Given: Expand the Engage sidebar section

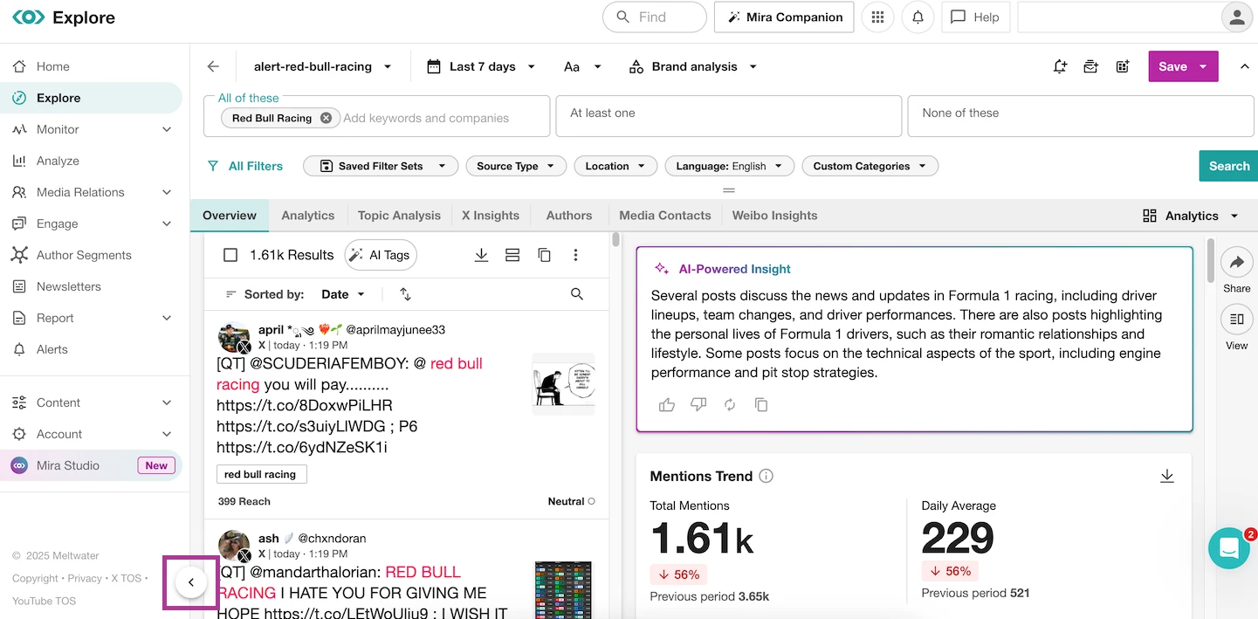Looking at the screenshot, I should click(167, 224).
